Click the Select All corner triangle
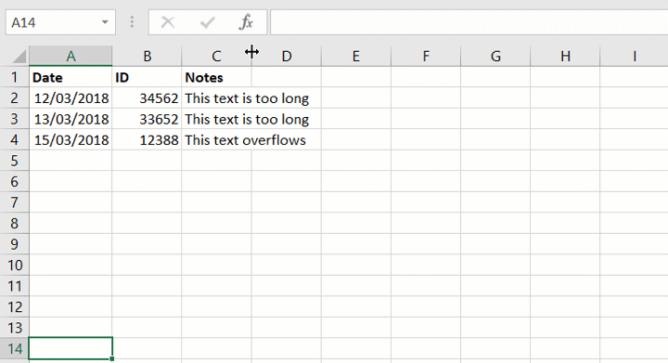The image size is (668, 363). 19,57
